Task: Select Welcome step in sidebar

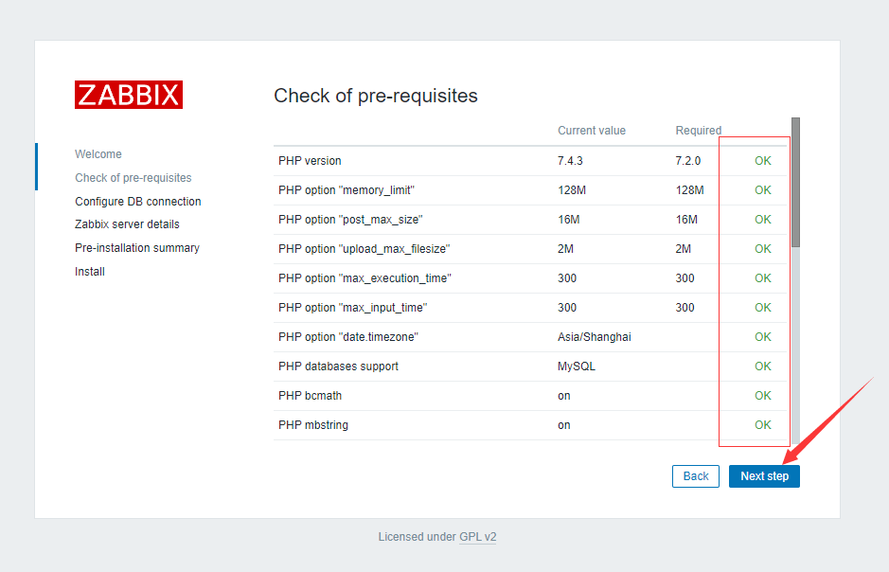Action: [98, 154]
